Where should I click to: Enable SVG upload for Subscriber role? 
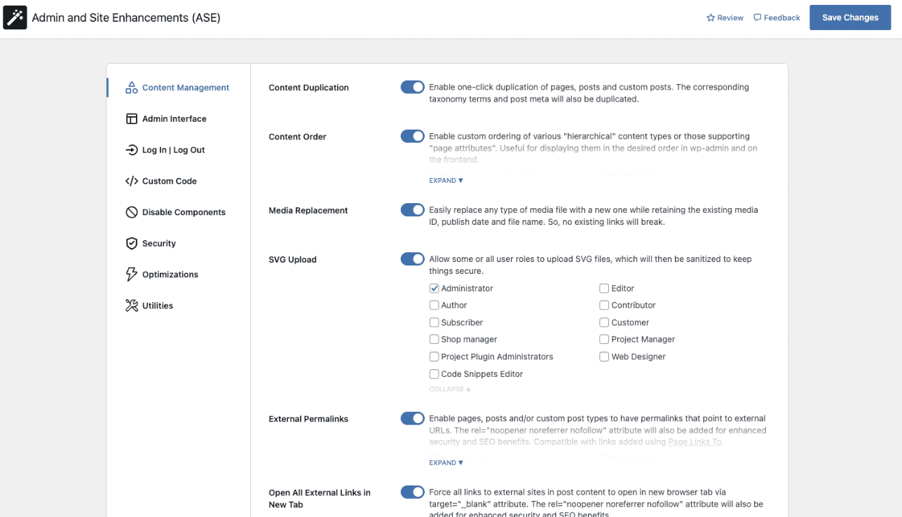coord(434,322)
